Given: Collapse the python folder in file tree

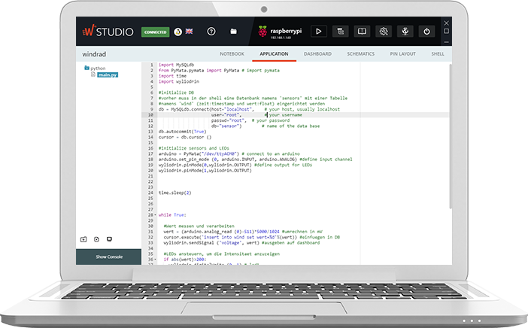Looking at the screenshot, I should coord(86,68).
